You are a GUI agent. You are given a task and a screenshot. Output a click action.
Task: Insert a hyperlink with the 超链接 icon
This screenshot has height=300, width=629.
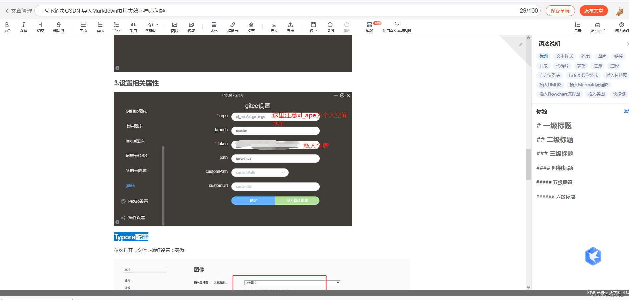(x=233, y=27)
